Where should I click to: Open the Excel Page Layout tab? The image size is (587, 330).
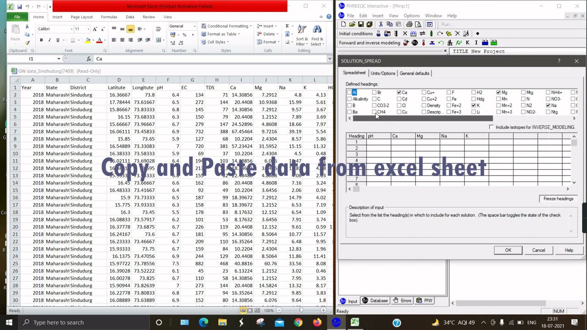[x=82, y=17]
